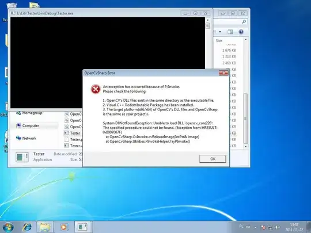Minimize the Tester.exe console window
The image size is (311, 233).
point(185,13)
